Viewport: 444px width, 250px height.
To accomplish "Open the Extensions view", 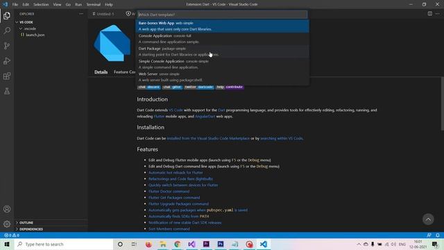I will coord(7,76).
